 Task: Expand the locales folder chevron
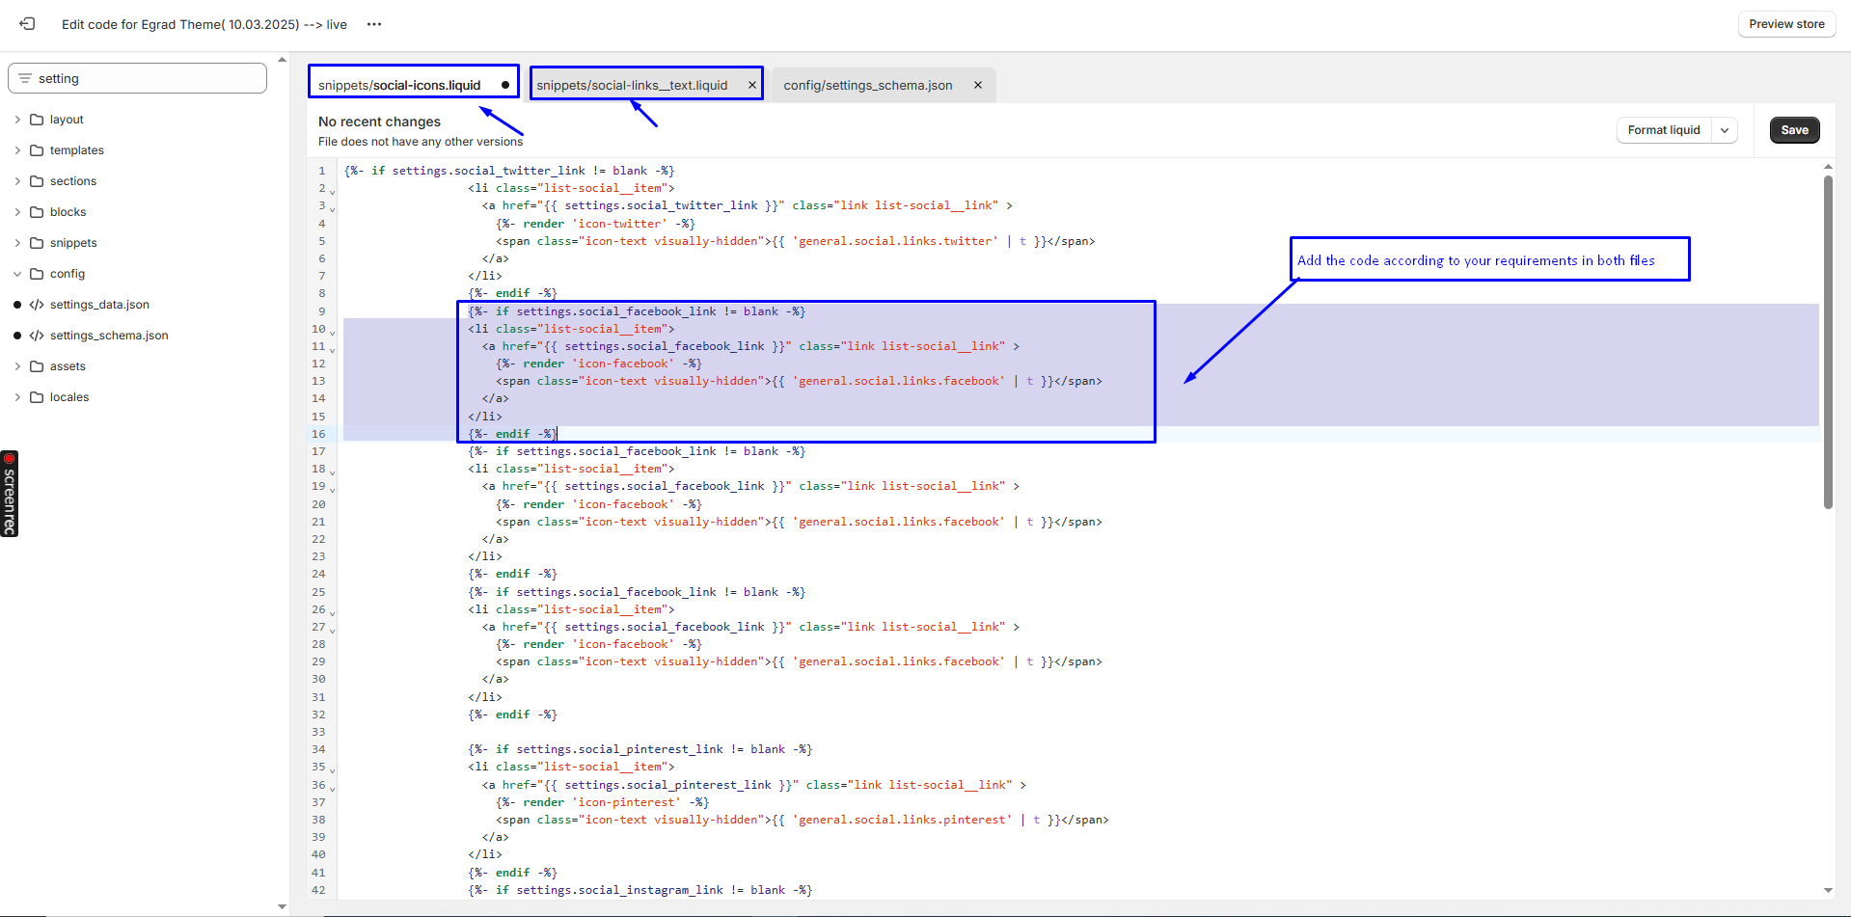point(17,397)
